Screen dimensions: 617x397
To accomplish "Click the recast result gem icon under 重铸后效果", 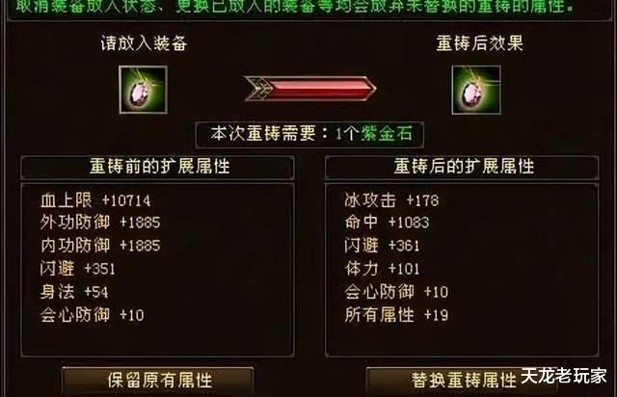I will pos(476,91).
